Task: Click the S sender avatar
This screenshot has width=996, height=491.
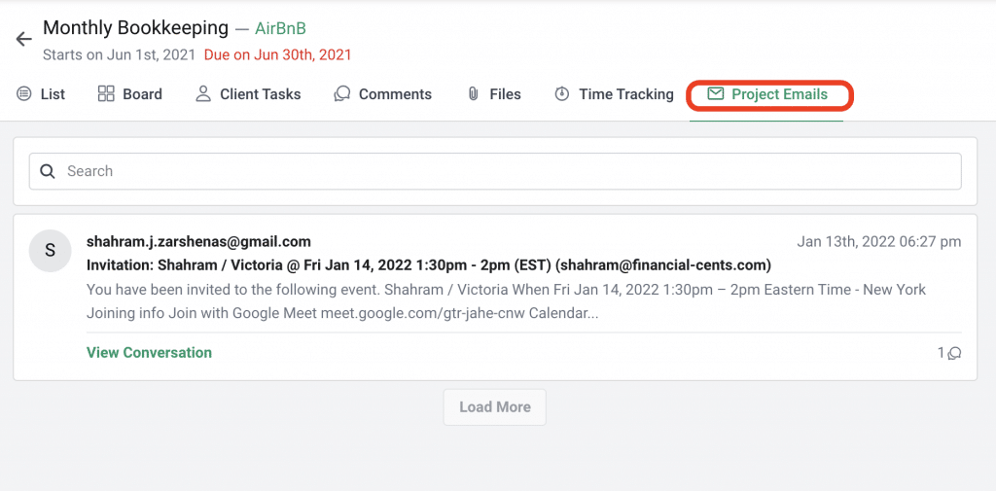Action: click(51, 250)
